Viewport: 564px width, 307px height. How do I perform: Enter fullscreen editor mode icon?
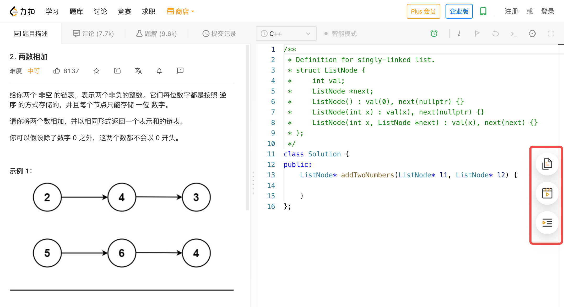tap(550, 34)
